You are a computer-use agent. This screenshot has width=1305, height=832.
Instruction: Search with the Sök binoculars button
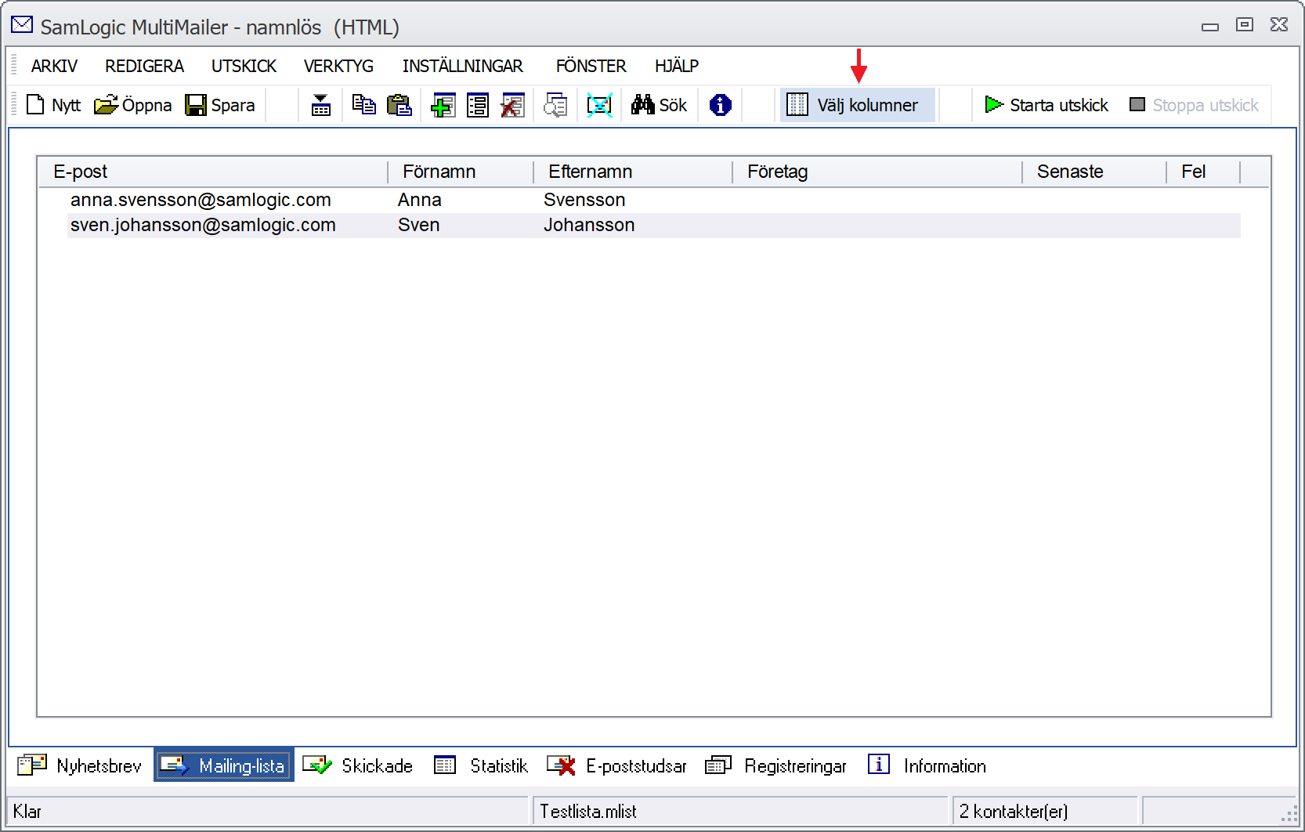click(659, 105)
